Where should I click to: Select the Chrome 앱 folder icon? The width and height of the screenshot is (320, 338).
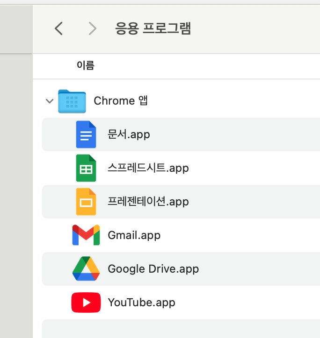(72, 101)
